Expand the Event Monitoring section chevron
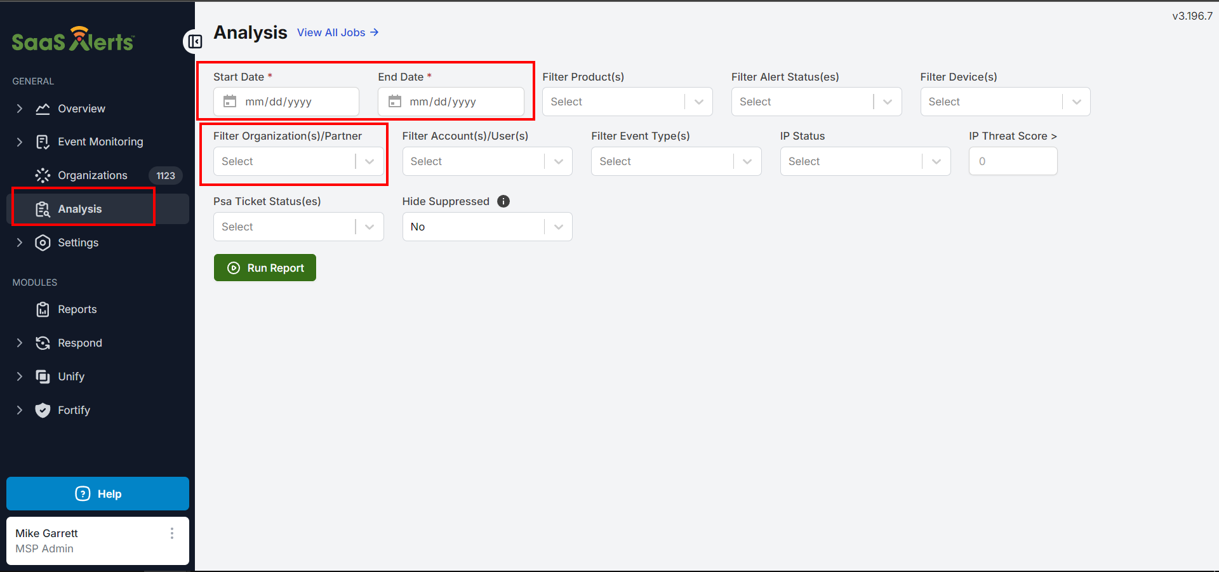This screenshot has width=1219, height=572. 20,142
